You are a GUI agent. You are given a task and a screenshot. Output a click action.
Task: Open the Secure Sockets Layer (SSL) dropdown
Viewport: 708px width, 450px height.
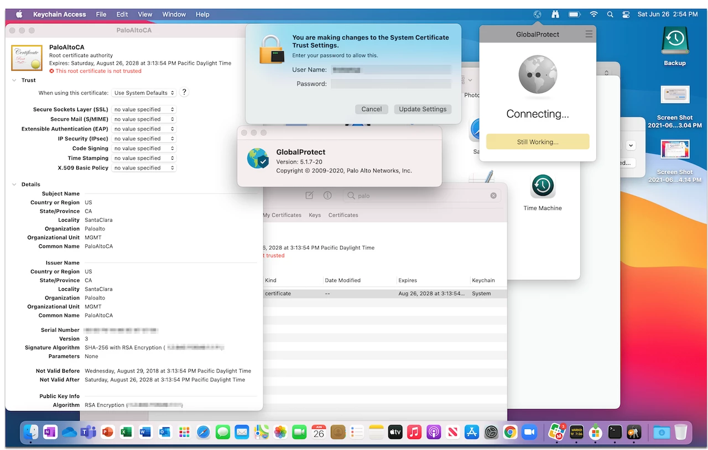click(x=144, y=109)
